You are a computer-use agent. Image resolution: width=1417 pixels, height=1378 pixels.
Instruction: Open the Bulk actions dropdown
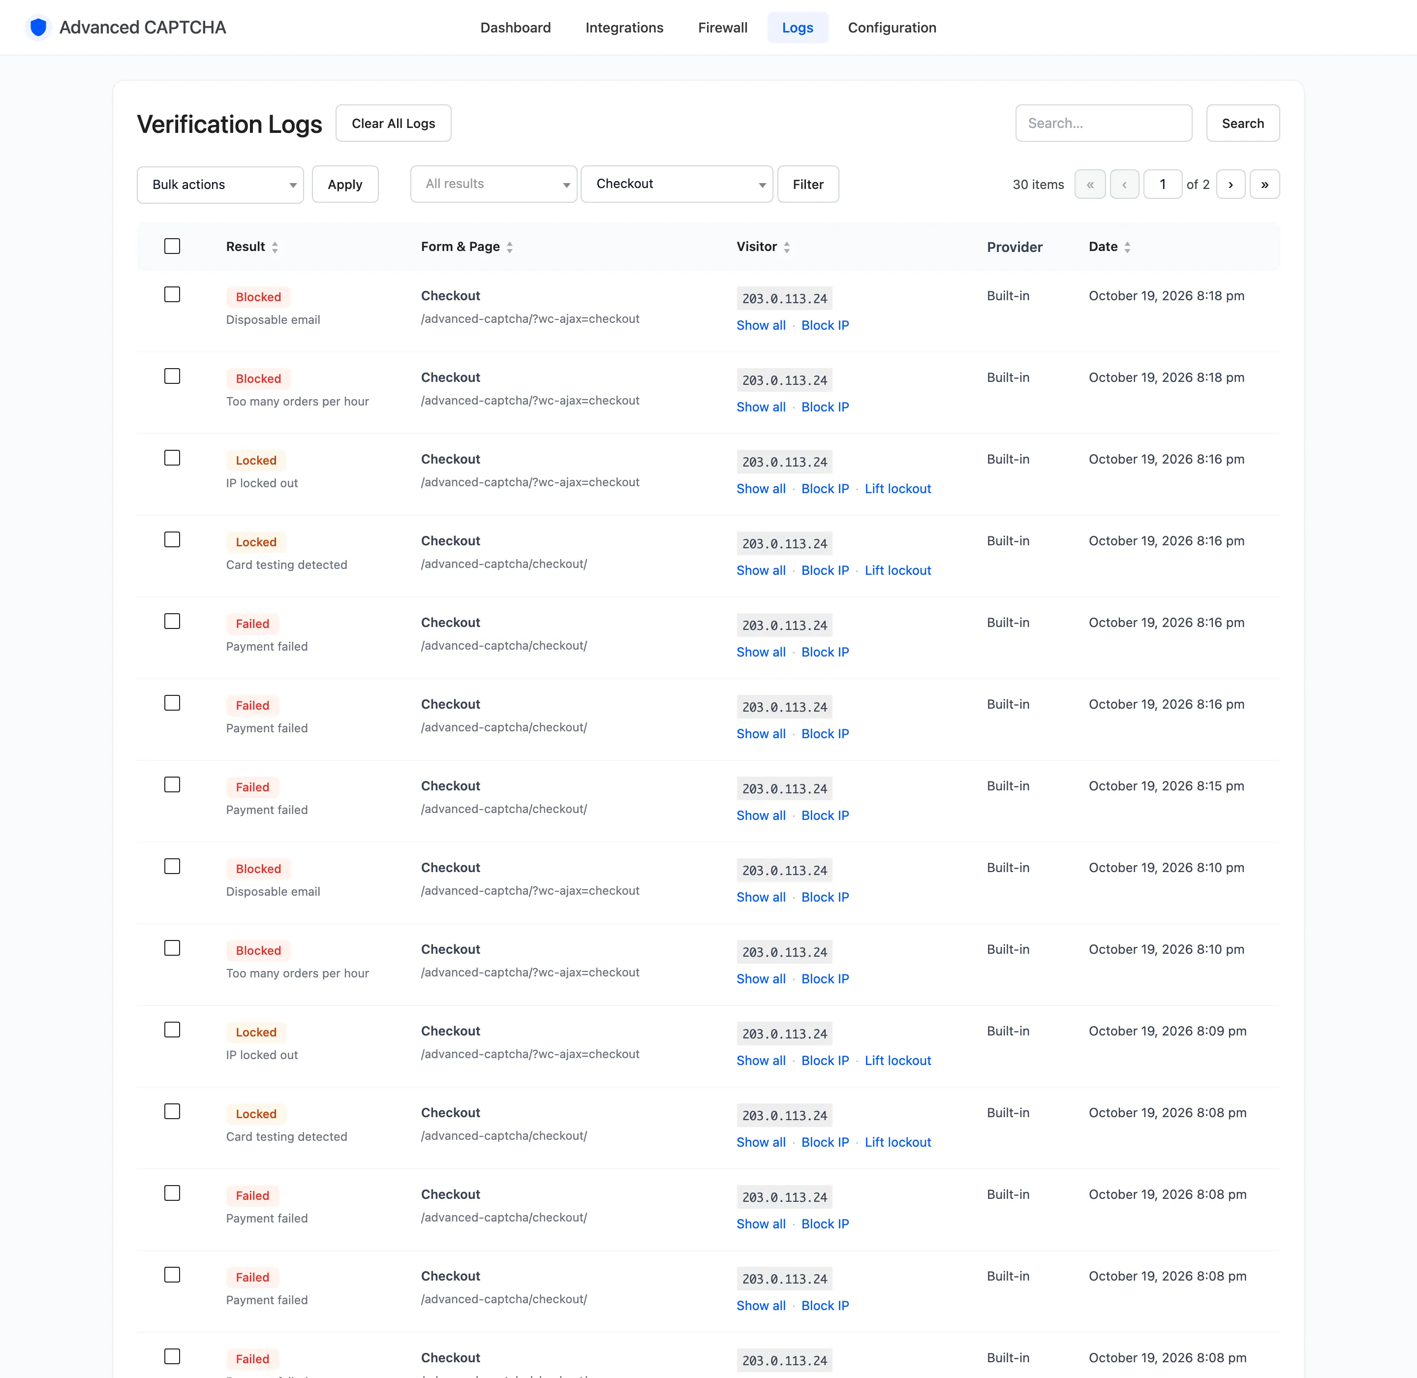(220, 185)
